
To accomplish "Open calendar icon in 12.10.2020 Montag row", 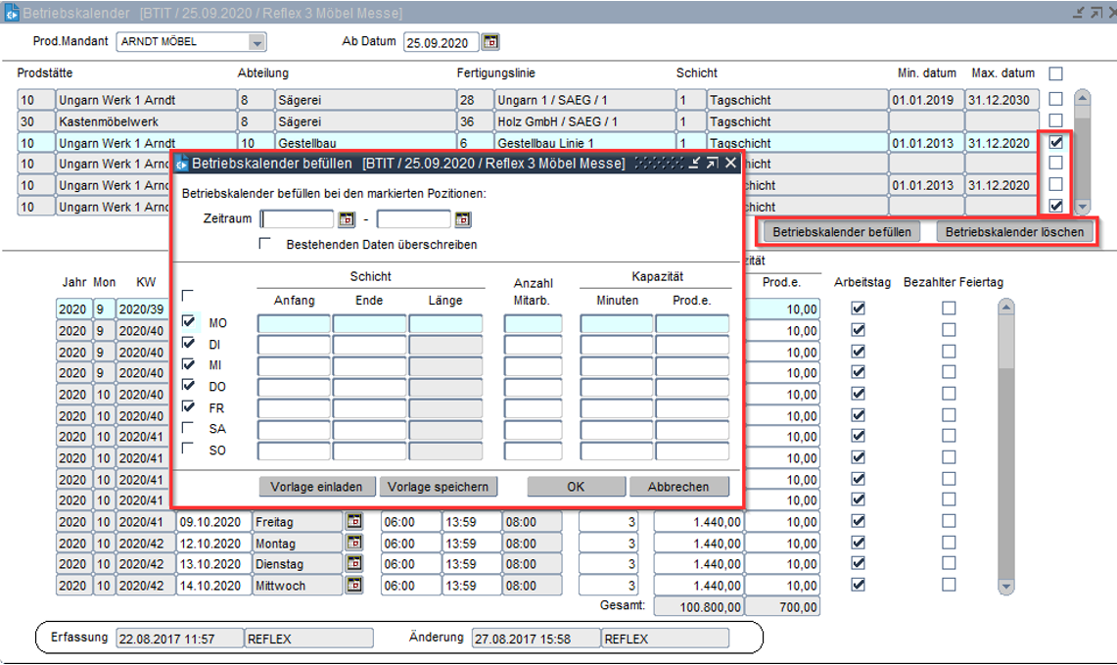I will 354,544.
